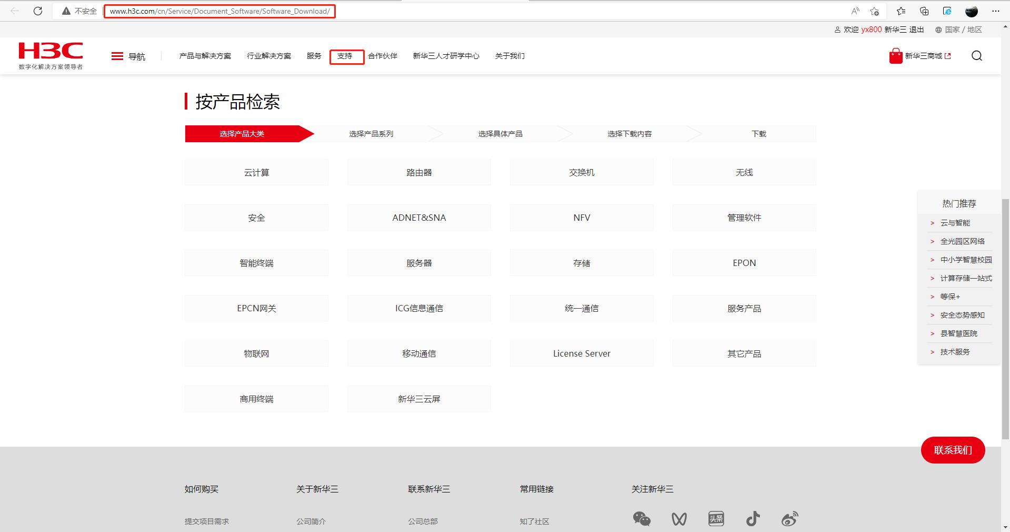Image resolution: width=1010 pixels, height=532 pixels.
Task: Open 产品与解决方案 menu
Action: coord(205,56)
